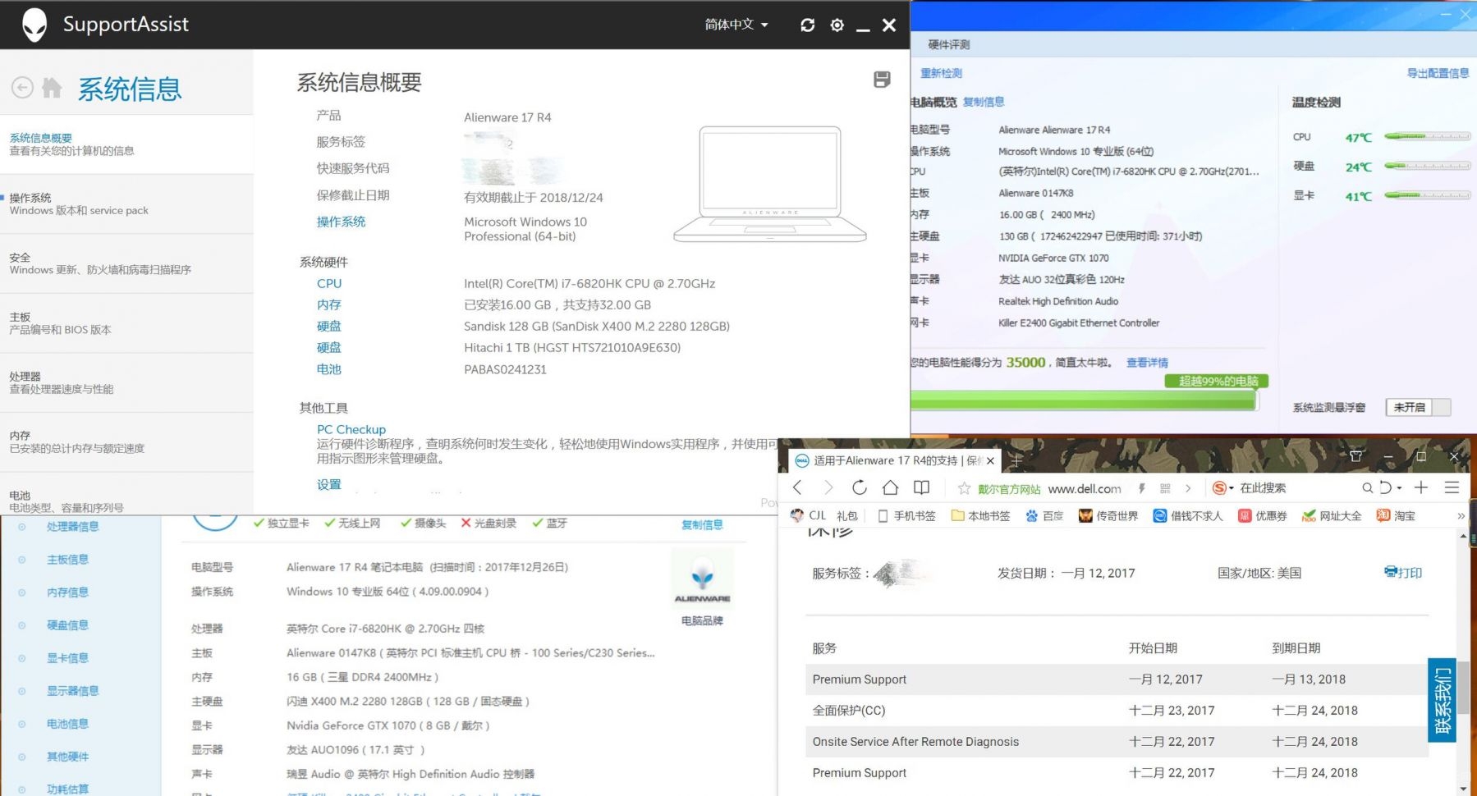This screenshot has width=1477, height=796.
Task: Open SupportAssist settings gear icon
Action: (837, 25)
